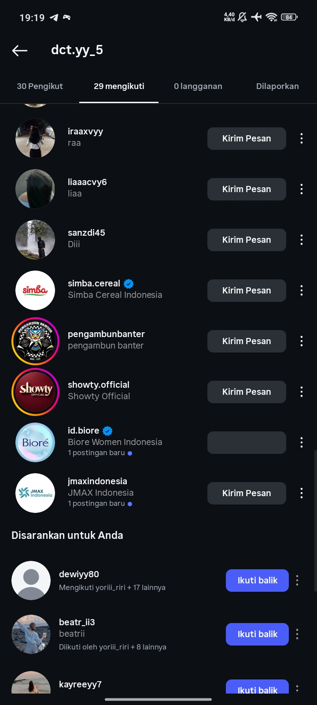Follow back beatr_ii3

257,634
